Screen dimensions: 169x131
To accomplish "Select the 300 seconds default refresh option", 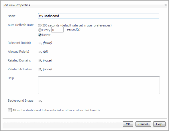I will [40, 25].
